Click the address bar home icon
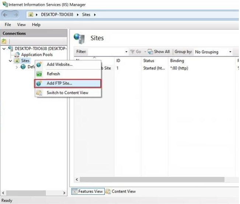This screenshot has height=204, width=240. (x=31, y=15)
